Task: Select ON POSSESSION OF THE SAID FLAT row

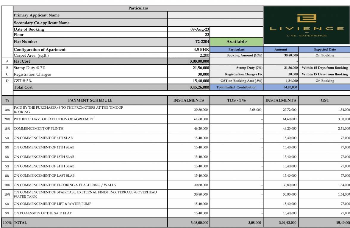Action: [x=43, y=213]
